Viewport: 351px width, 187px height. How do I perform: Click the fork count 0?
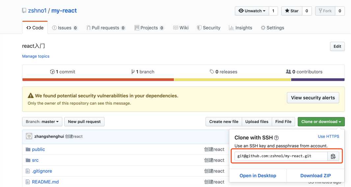coord(339,11)
